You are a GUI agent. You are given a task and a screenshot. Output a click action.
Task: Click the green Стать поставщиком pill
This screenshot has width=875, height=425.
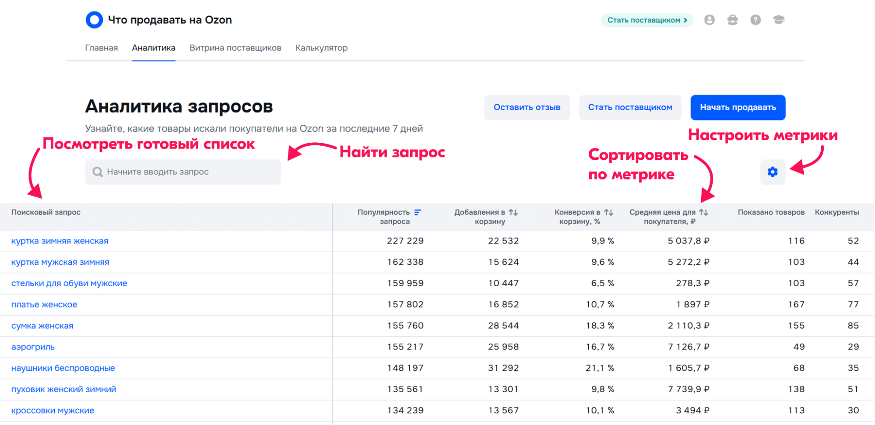647,20
